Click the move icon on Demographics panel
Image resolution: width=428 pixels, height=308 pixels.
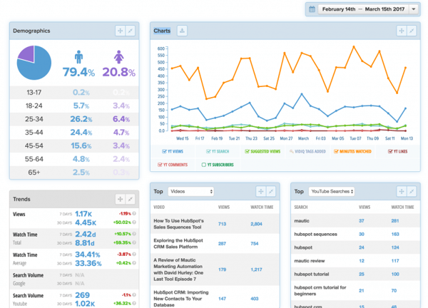(x=121, y=31)
